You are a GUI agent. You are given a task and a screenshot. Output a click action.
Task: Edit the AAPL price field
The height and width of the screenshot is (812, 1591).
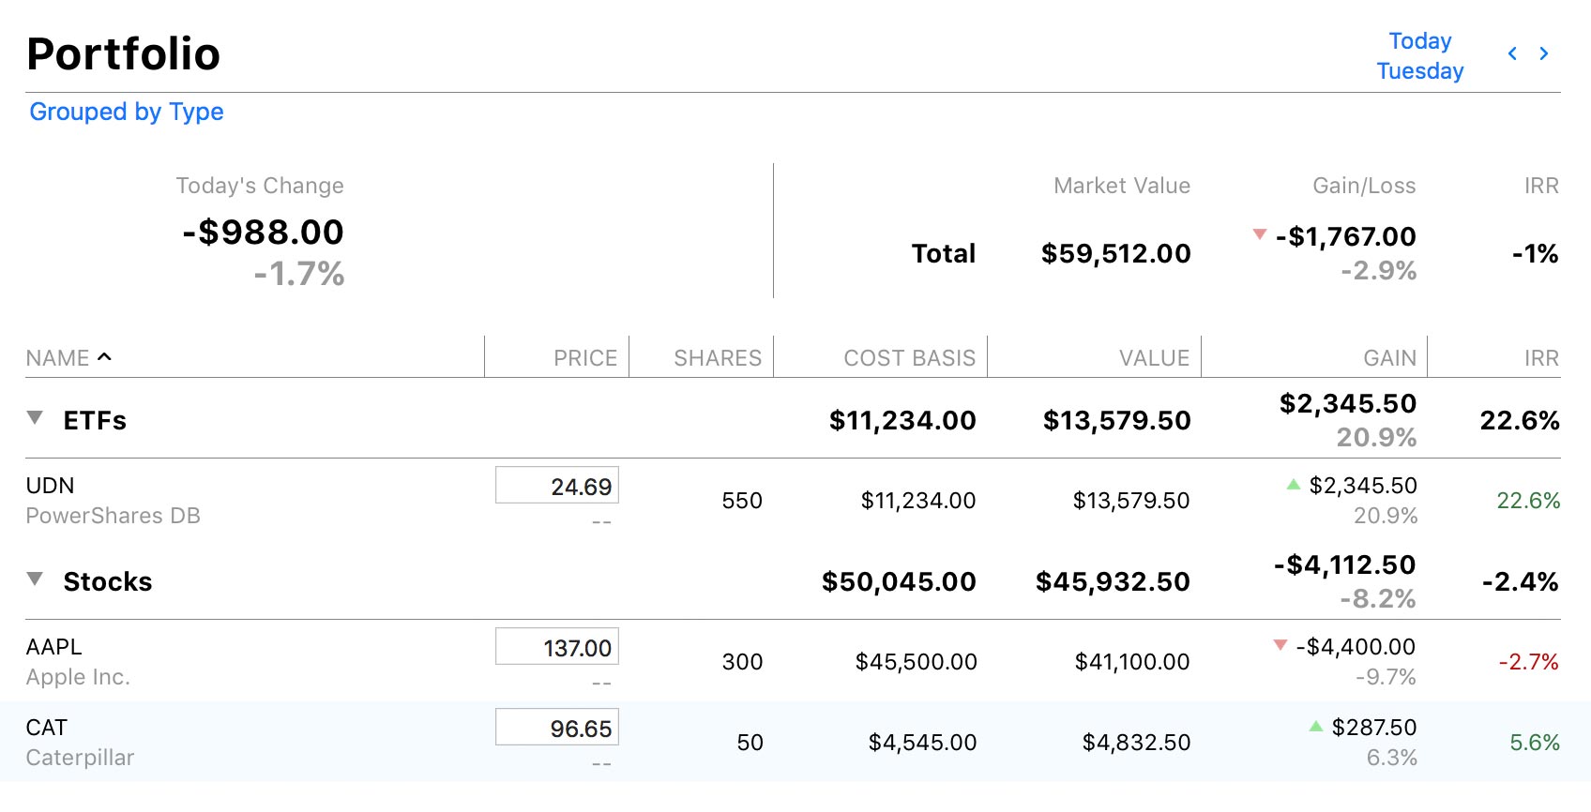click(x=557, y=647)
